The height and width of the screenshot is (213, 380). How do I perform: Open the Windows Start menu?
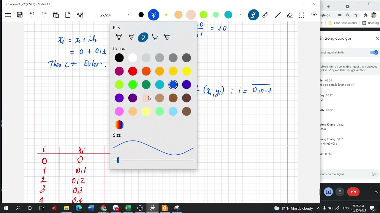[6, 208]
